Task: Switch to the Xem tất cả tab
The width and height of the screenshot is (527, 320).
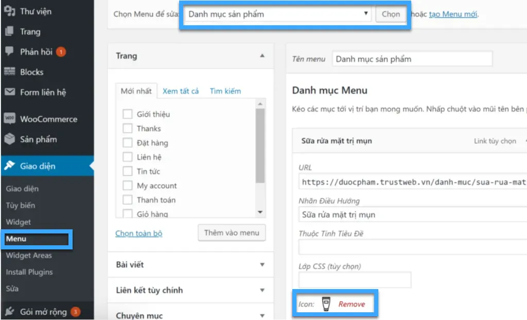Action: 181,91
